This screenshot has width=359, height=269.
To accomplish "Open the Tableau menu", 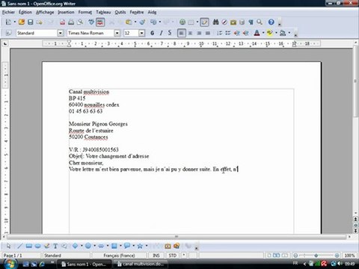I will (103, 12).
